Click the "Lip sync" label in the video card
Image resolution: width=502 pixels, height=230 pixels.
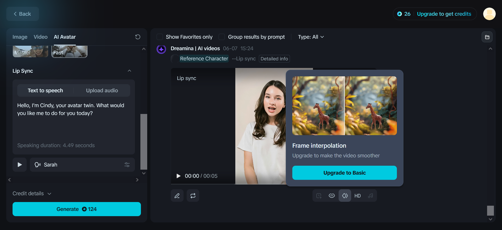[186, 78]
